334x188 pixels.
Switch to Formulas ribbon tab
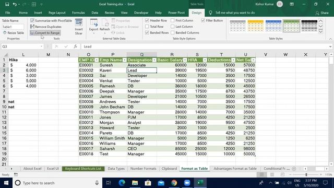coord(78,13)
